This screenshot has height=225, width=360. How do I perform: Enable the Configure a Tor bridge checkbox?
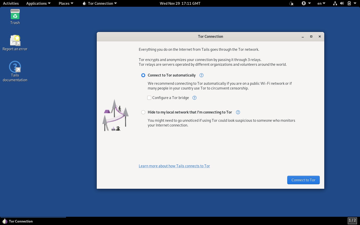click(149, 98)
